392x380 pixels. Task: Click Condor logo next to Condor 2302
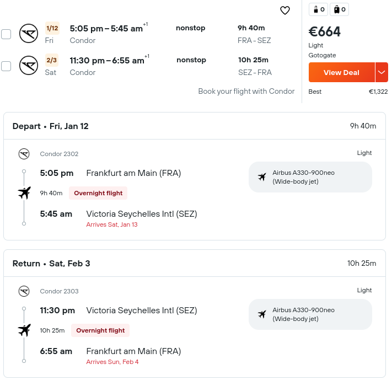[x=24, y=154]
